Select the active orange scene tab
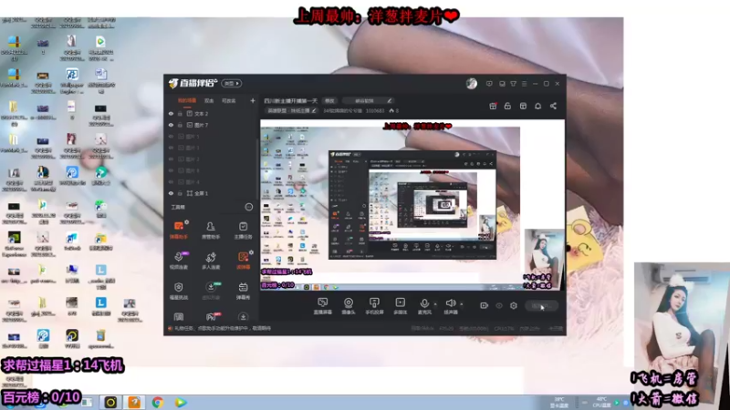Screen dimensions: 730x410 pos(187,100)
